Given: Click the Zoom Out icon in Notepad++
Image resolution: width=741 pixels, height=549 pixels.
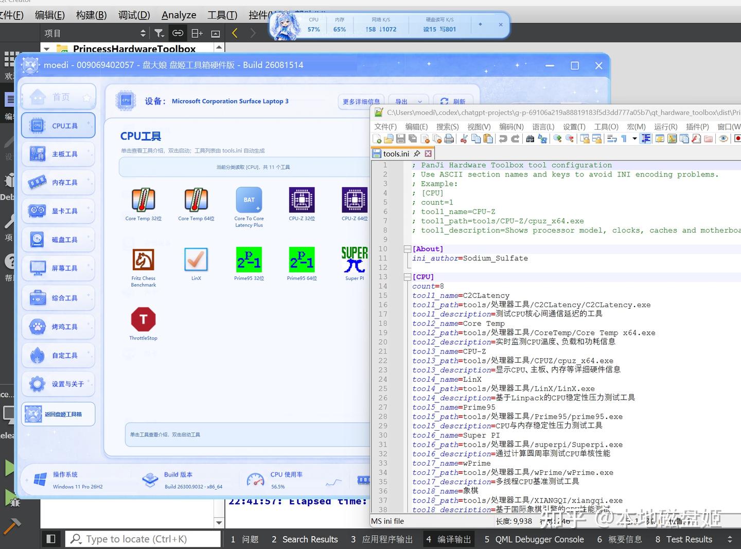Looking at the screenshot, I should point(569,138).
